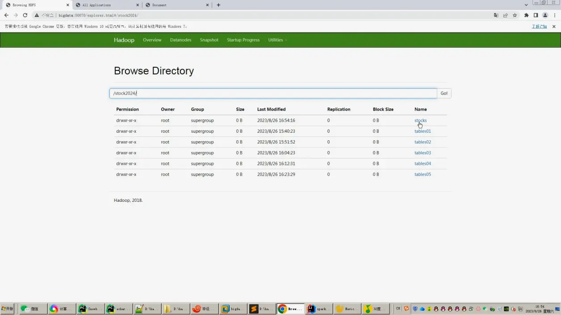Viewport: 561px width, 315px height.
Task: Open the extensions puzzle icon
Action: (x=526, y=15)
